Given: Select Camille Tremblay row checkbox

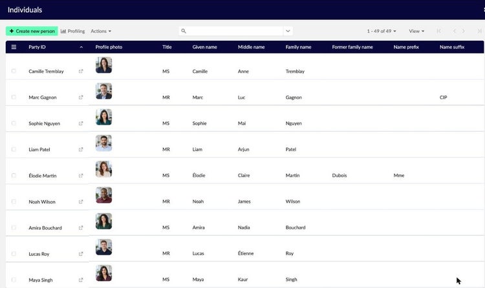Looking at the screenshot, I should [14, 71].
